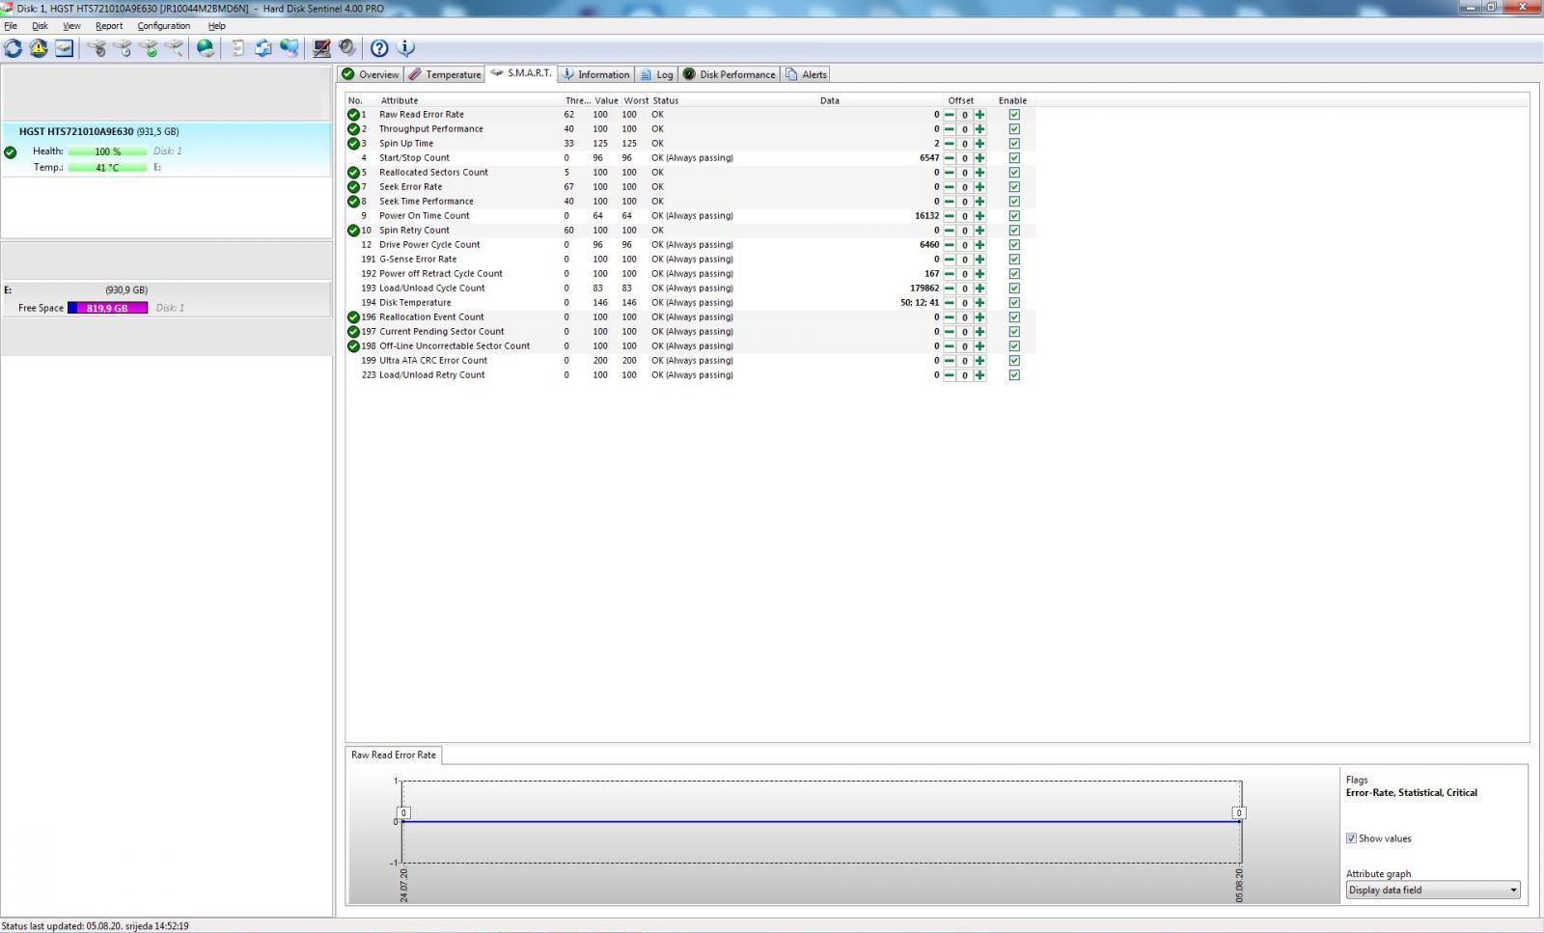This screenshot has height=933, width=1544.
Task: Switch to the Overview tab
Action: [x=370, y=74]
